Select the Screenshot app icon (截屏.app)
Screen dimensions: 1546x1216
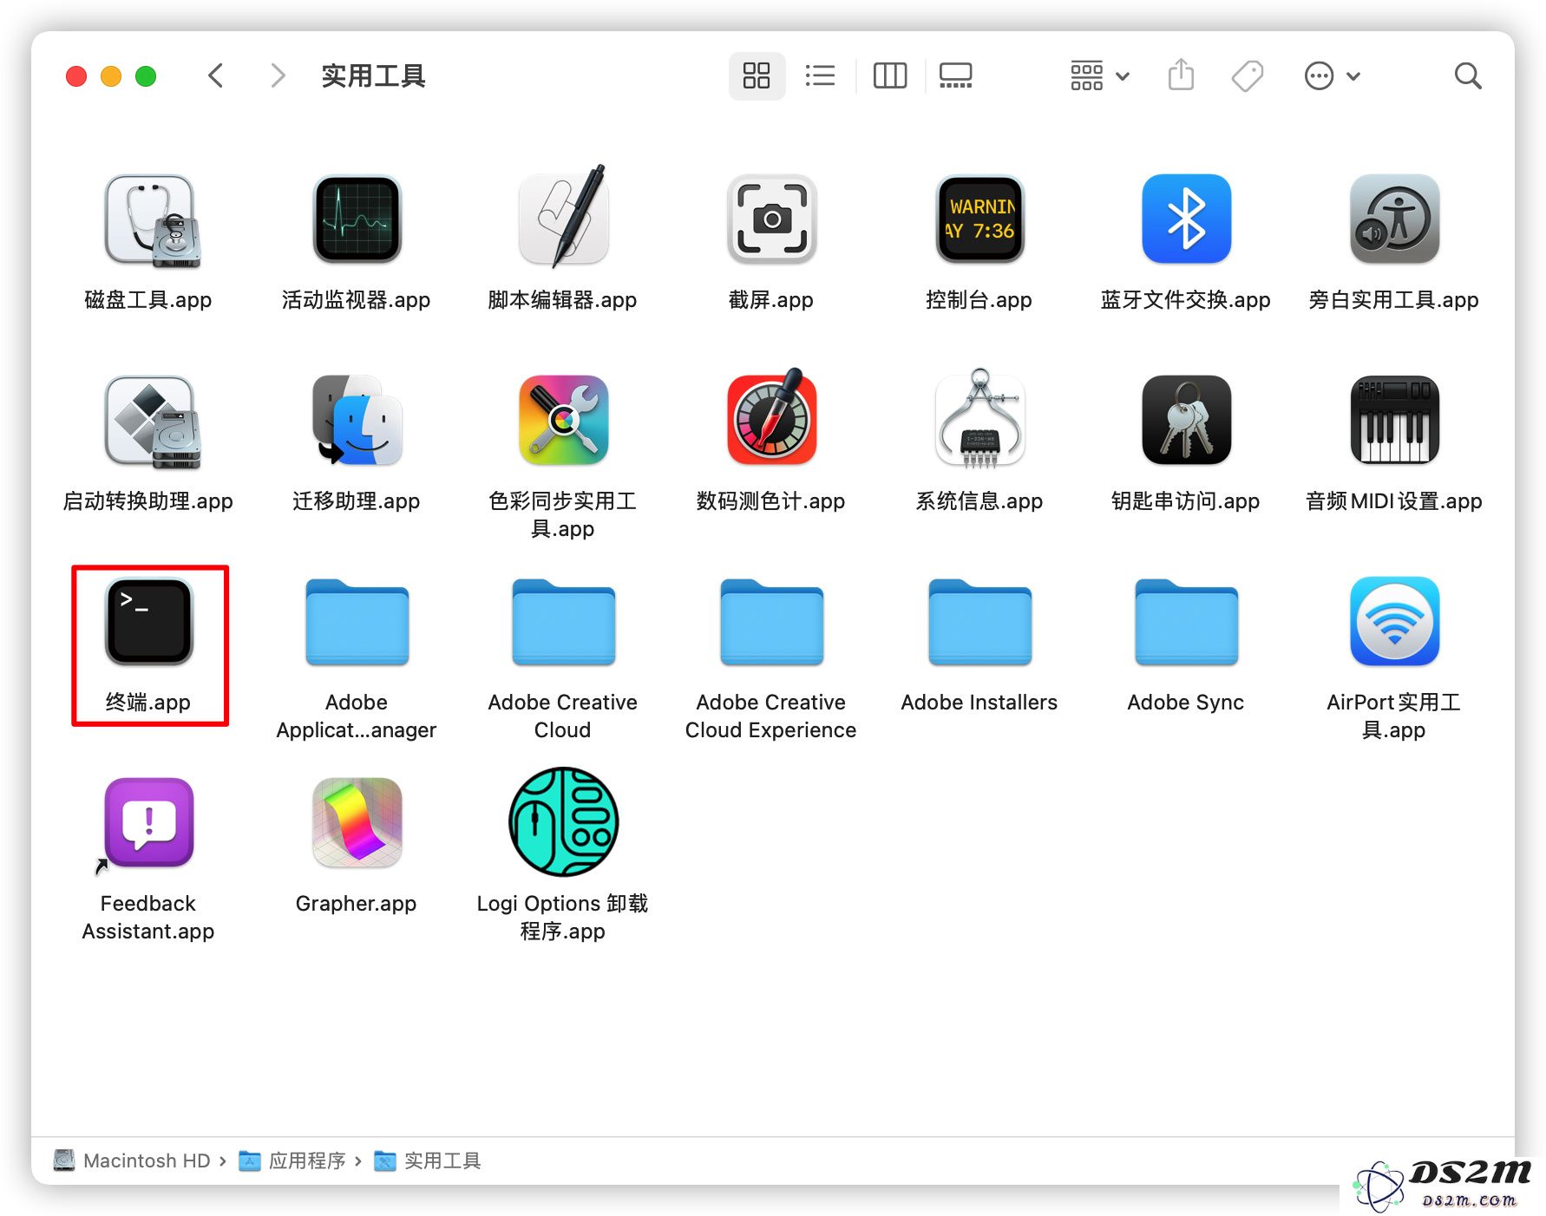pyautogui.click(x=771, y=219)
